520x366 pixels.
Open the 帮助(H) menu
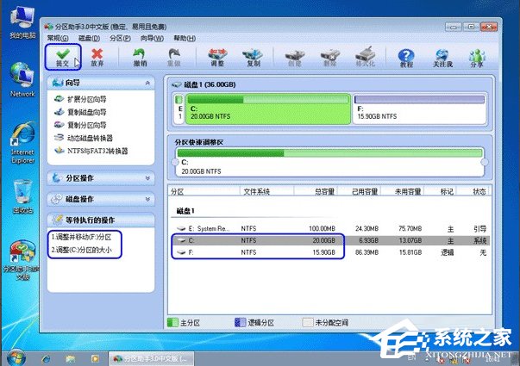(185, 39)
